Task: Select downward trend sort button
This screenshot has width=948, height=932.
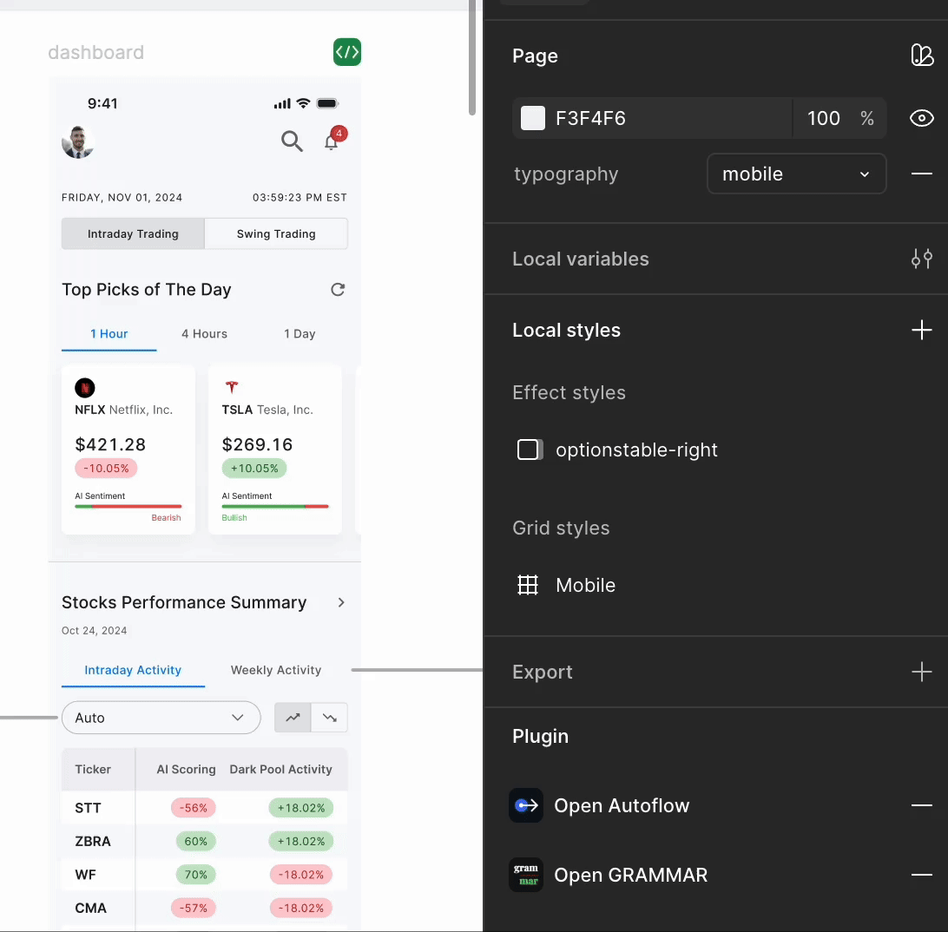Action: tap(330, 718)
